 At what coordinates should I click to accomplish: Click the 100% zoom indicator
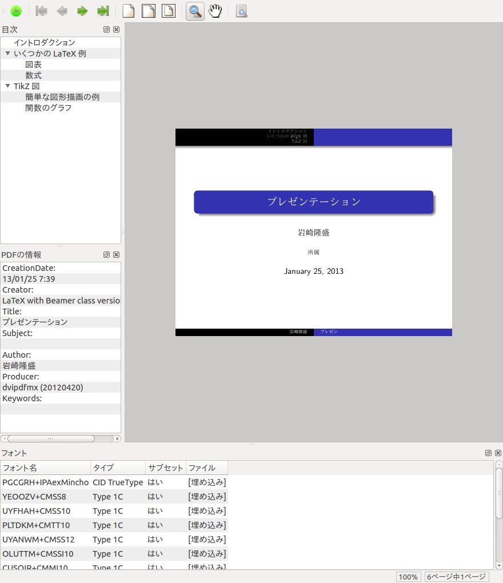pyautogui.click(x=408, y=577)
